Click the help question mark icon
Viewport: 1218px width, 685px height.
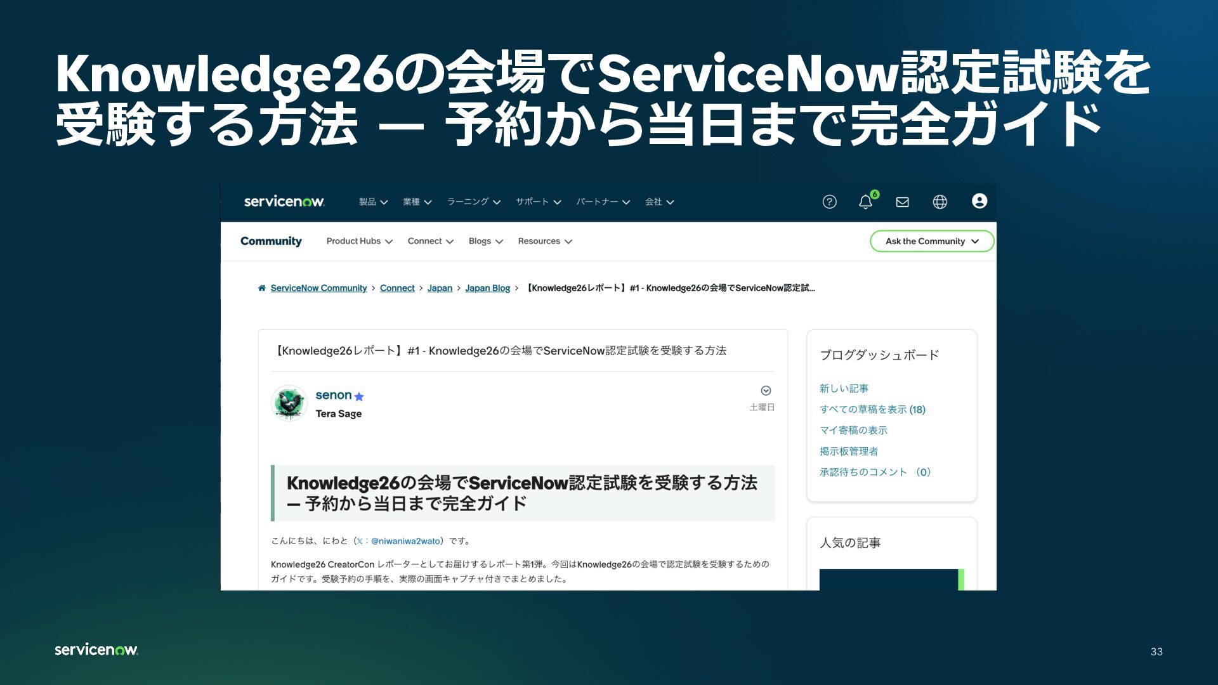pos(829,202)
